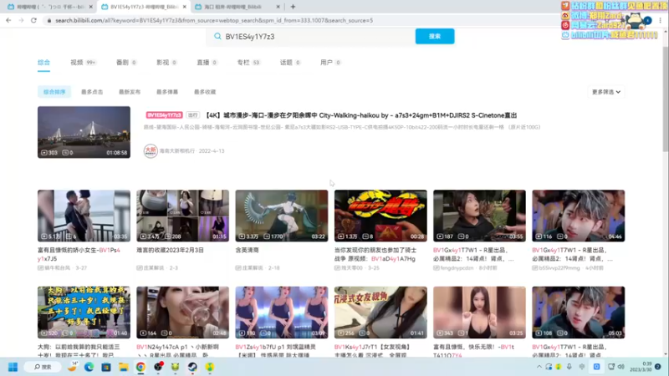
Task: Open thumbnail of 难言的收藏2023年2月3日 video
Action: (182, 216)
